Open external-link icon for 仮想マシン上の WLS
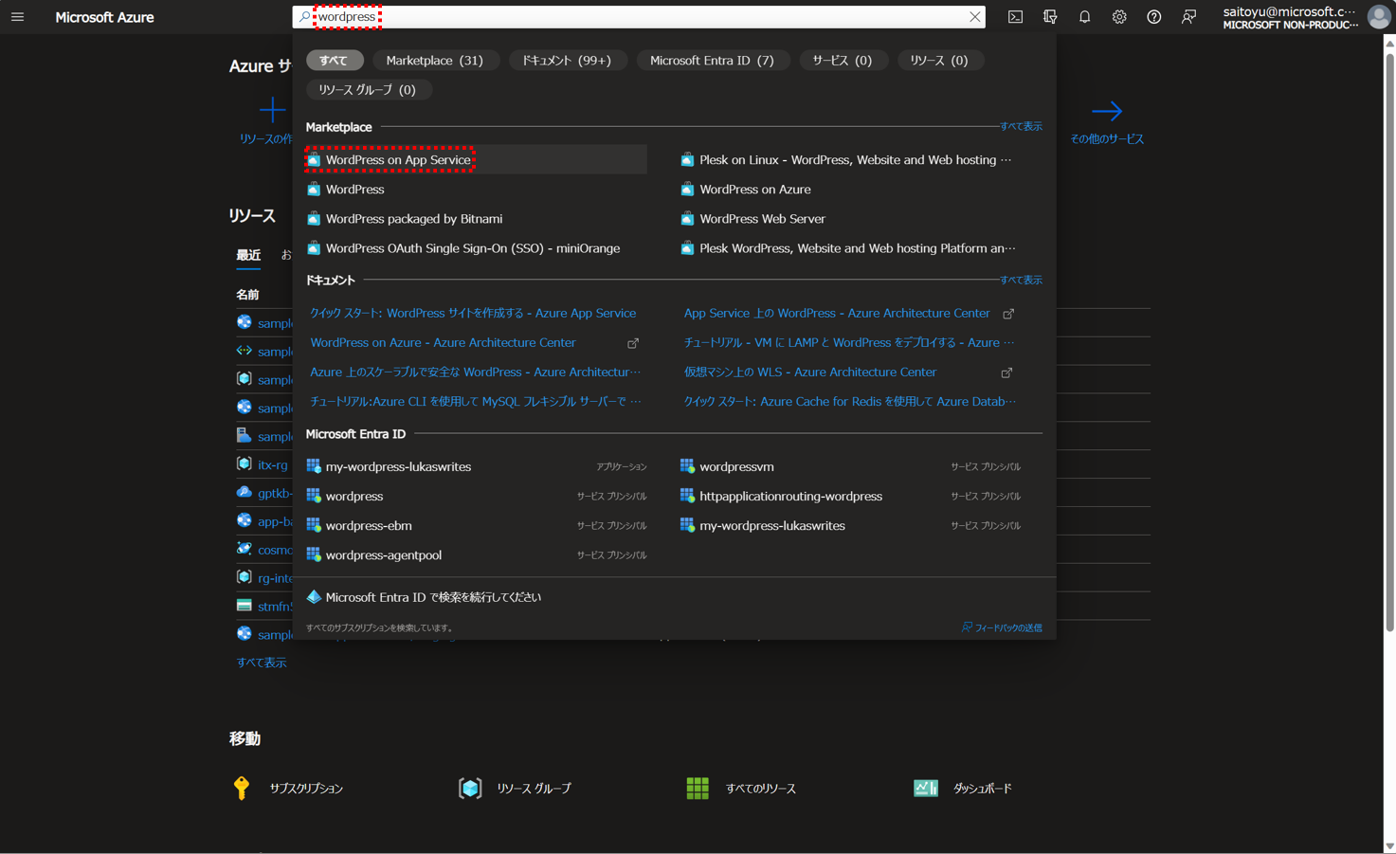The image size is (1396, 854). tap(1006, 372)
